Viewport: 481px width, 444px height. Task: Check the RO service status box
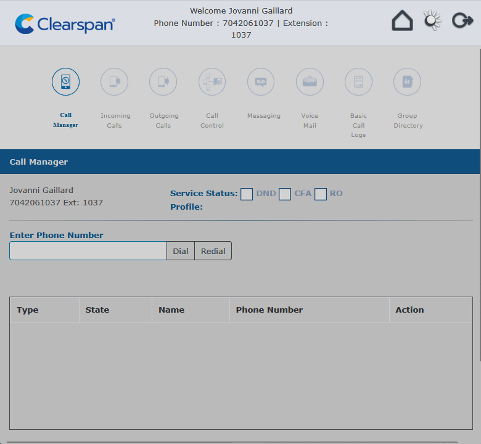pos(321,194)
